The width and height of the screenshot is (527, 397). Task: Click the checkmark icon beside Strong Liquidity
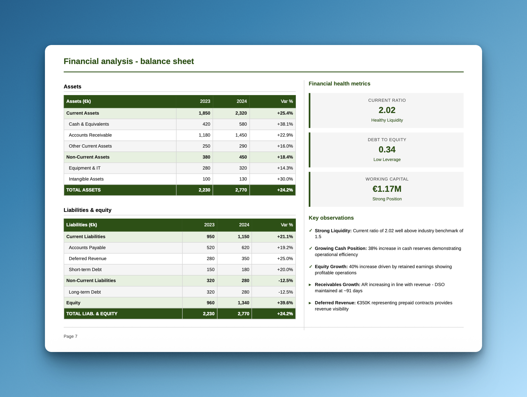click(x=311, y=231)
